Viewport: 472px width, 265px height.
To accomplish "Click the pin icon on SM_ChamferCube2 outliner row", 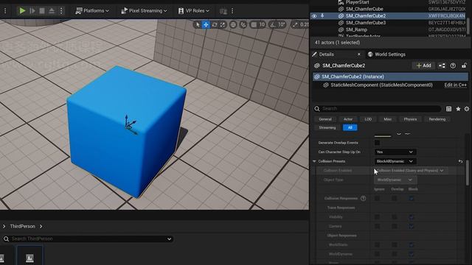I will tap(322, 15).
